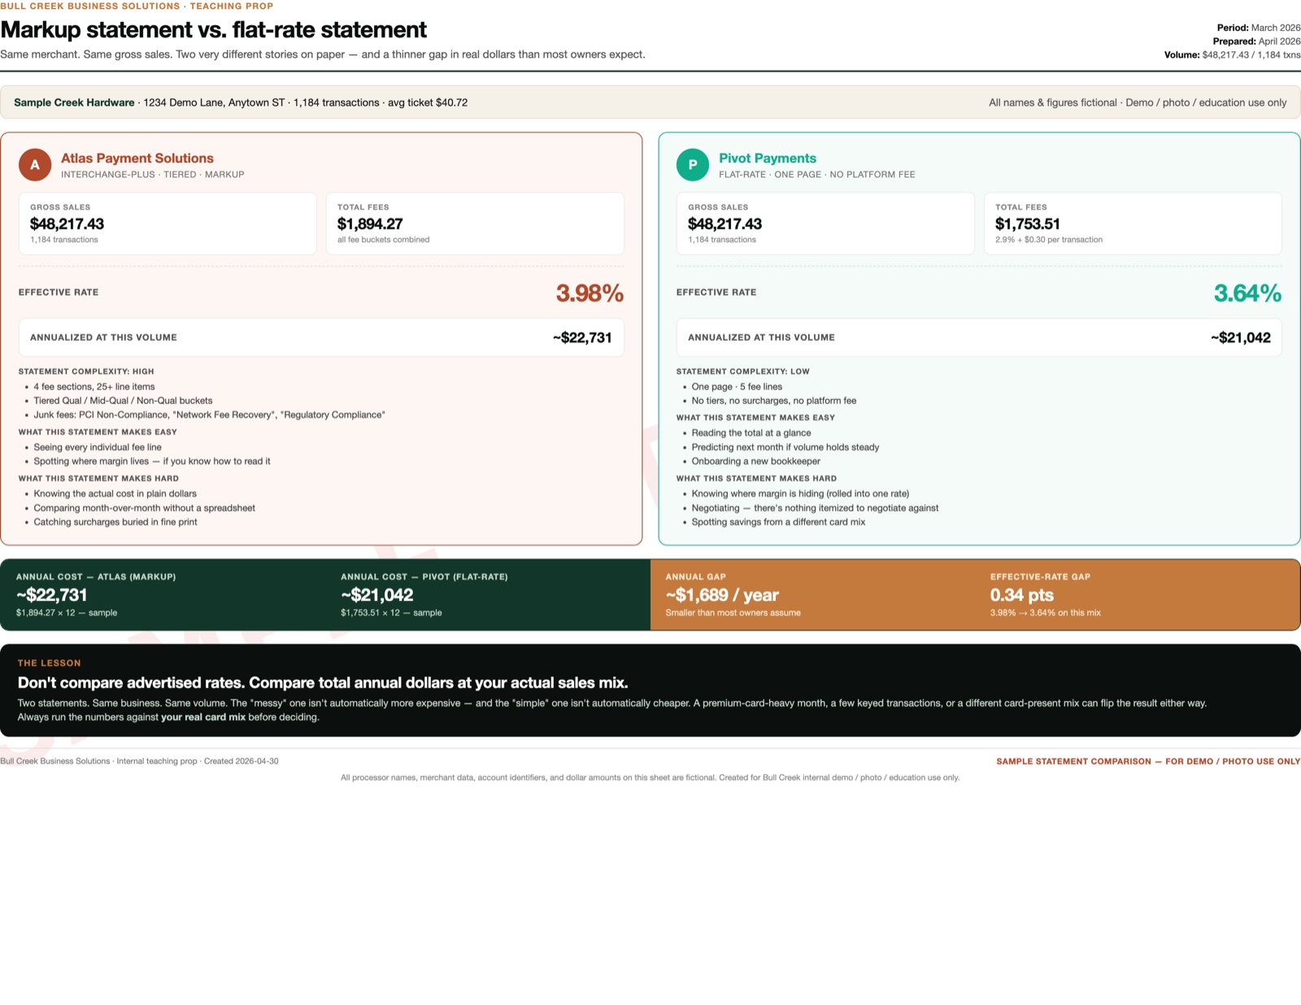The height and width of the screenshot is (1005, 1301).
Task: Click bullet 'Spotting savings from a different card mix'
Action: 778,522
